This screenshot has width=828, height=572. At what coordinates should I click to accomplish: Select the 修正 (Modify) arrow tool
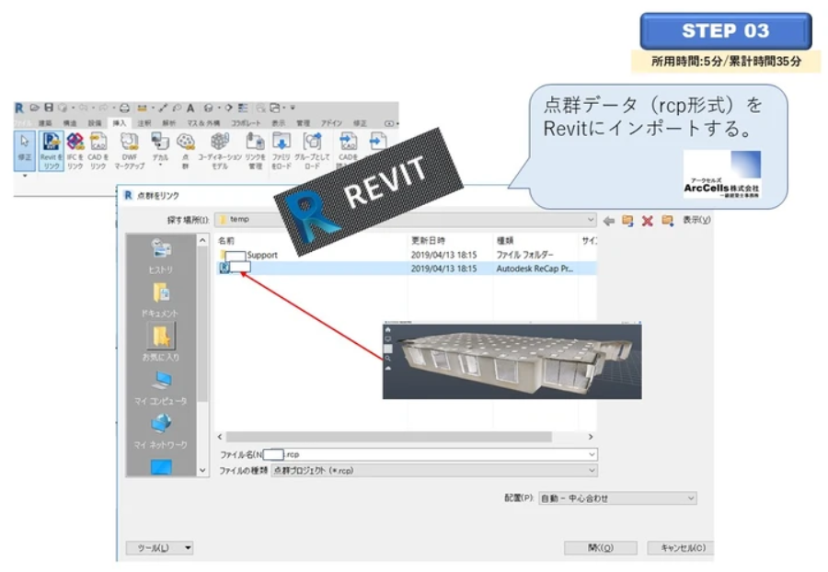[x=25, y=151]
